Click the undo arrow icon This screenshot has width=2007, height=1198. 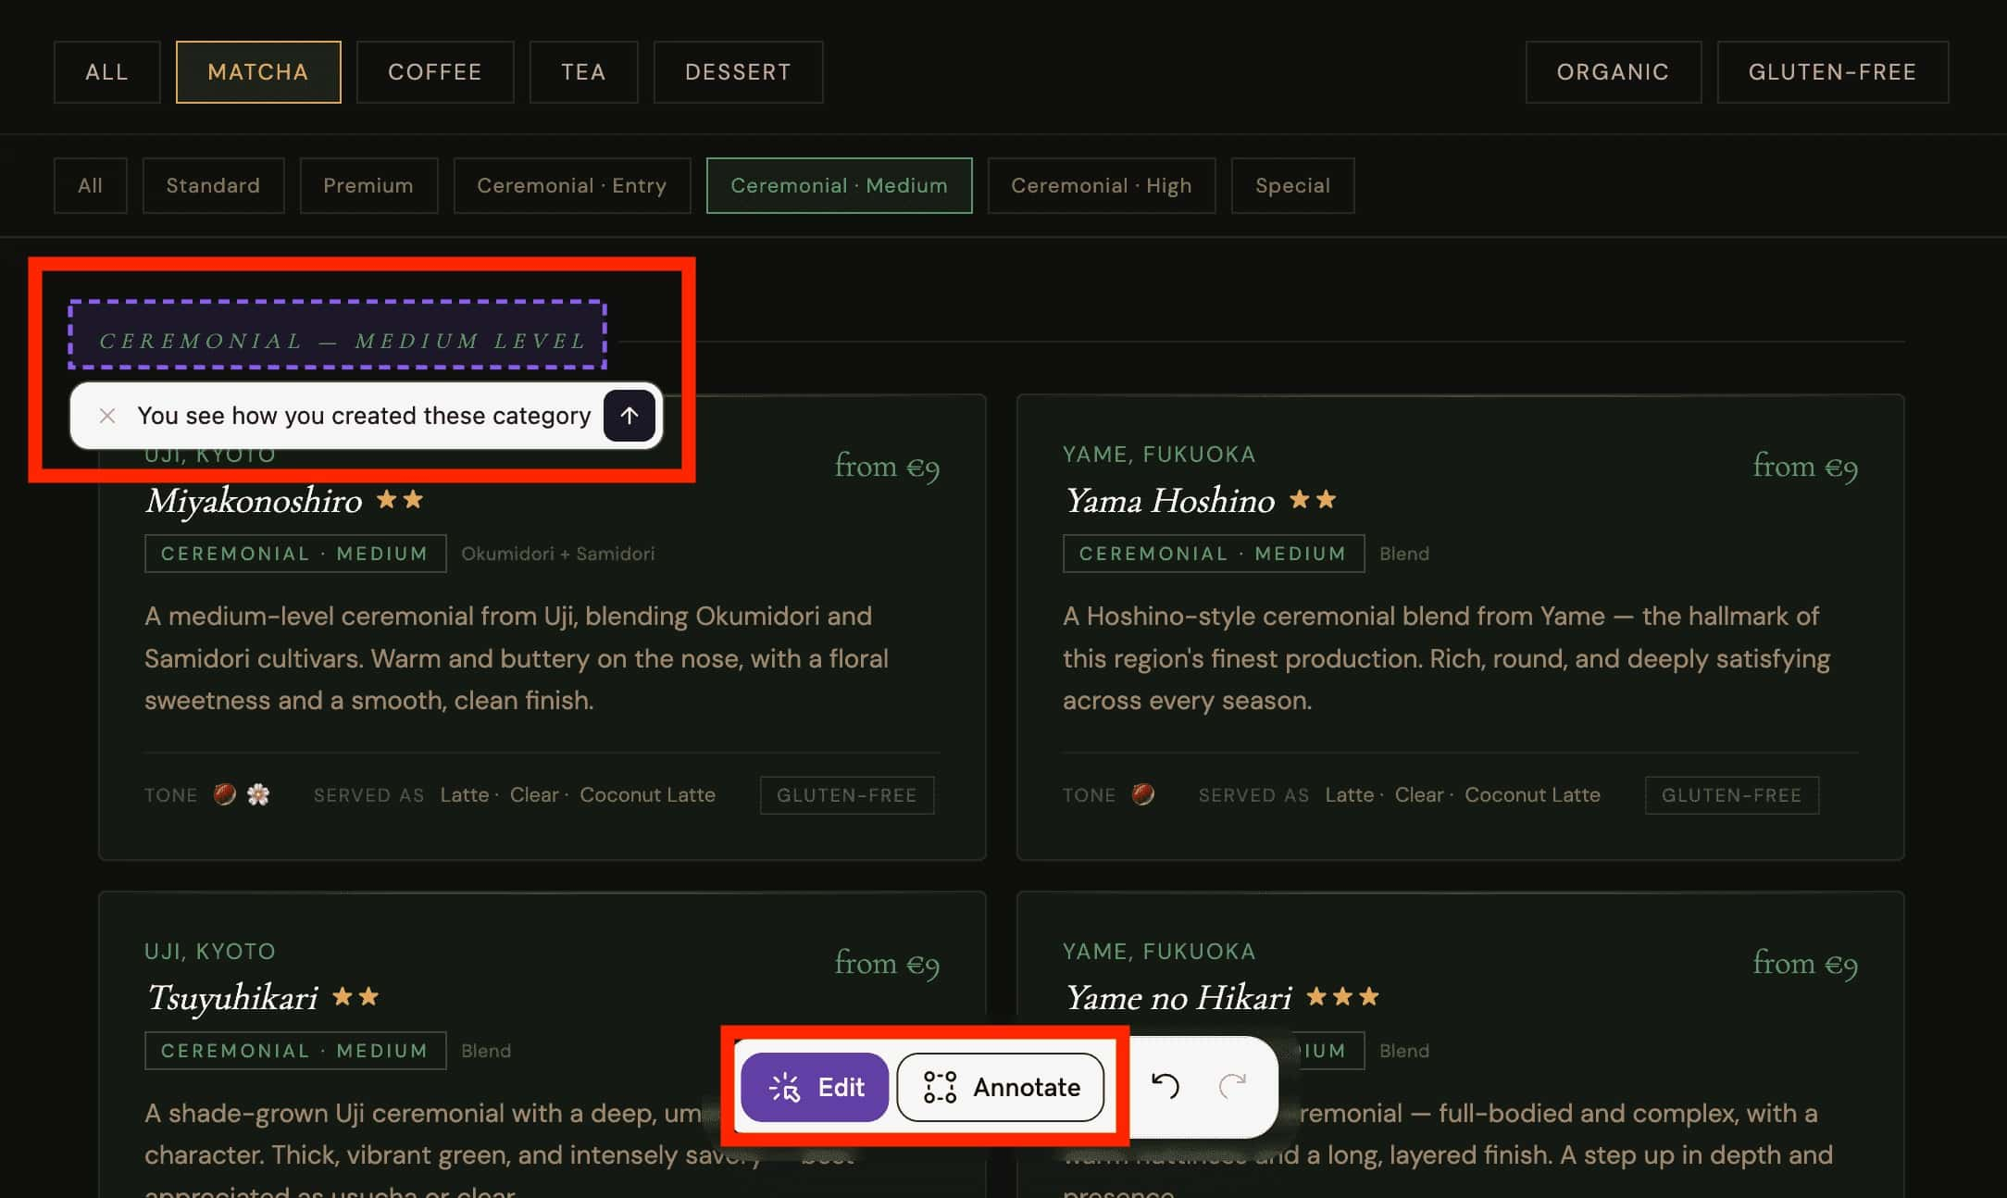1165,1085
